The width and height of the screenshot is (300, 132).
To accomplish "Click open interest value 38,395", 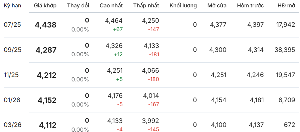I will 285,50.
